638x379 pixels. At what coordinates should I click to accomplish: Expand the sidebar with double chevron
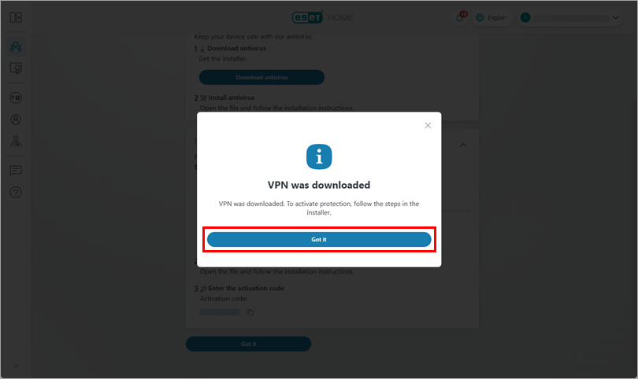coord(16,365)
